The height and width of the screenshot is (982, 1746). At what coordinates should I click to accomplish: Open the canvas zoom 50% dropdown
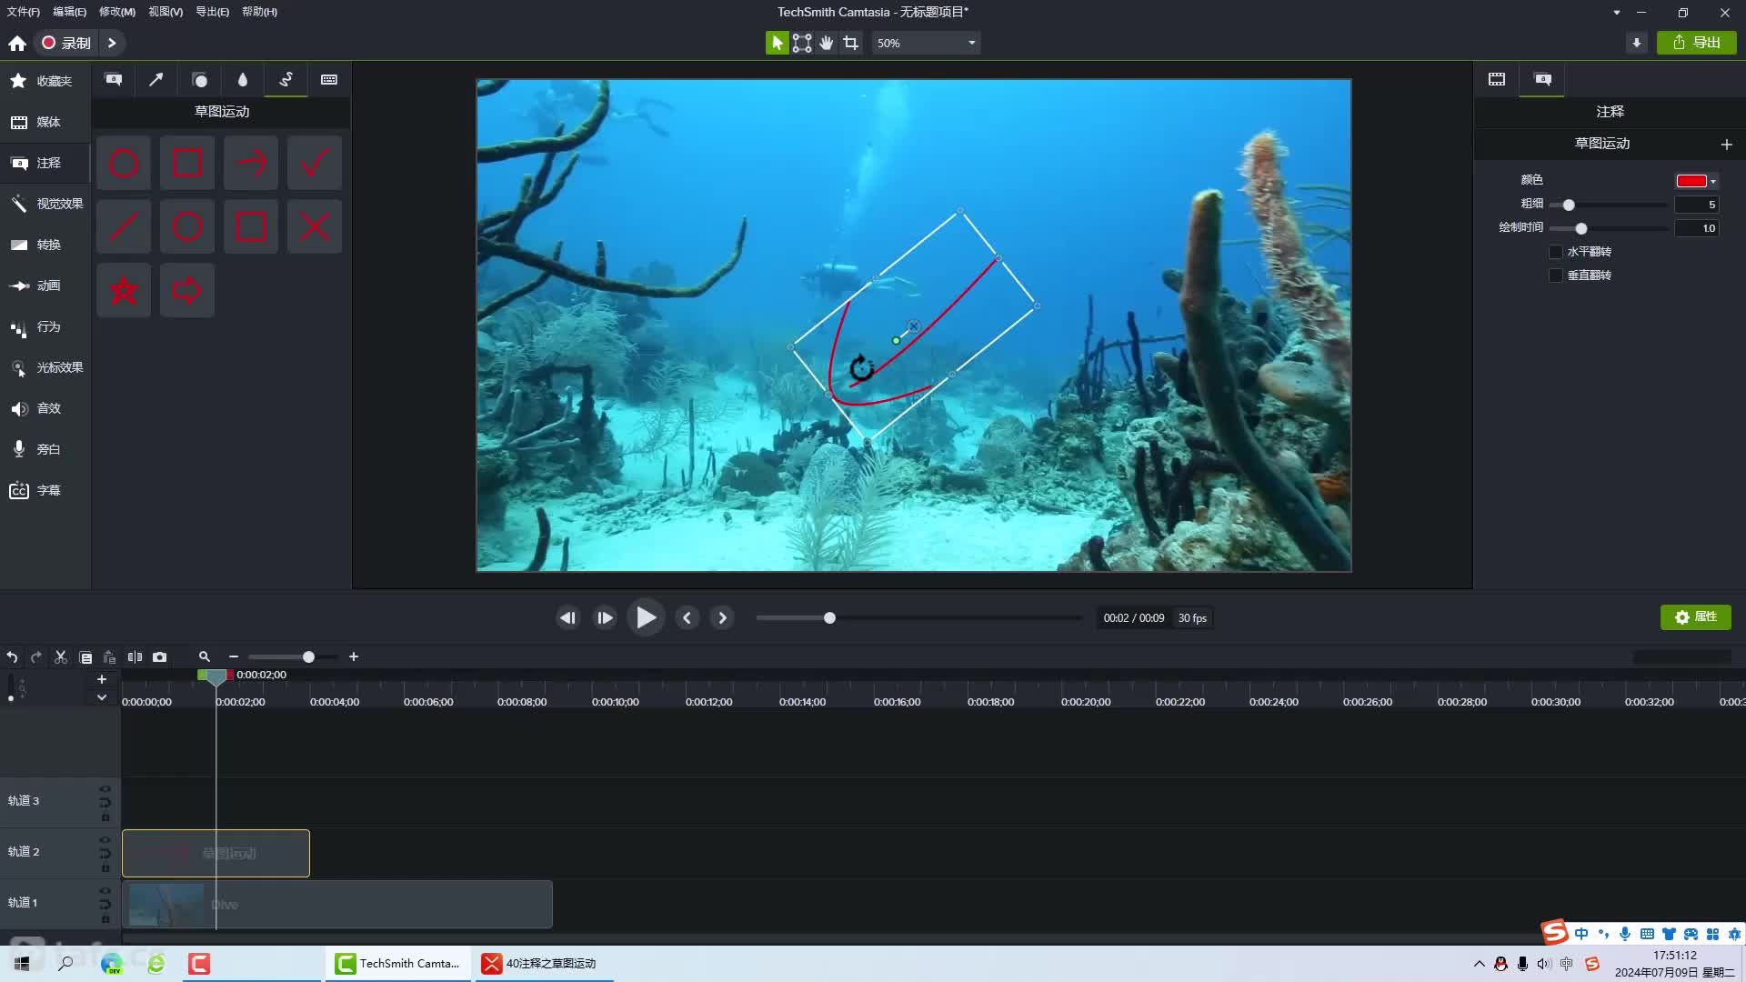click(927, 43)
